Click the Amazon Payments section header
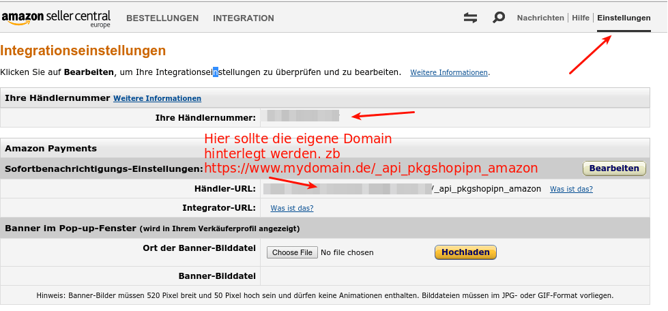Viewport: 668px width, 311px height. [51, 148]
